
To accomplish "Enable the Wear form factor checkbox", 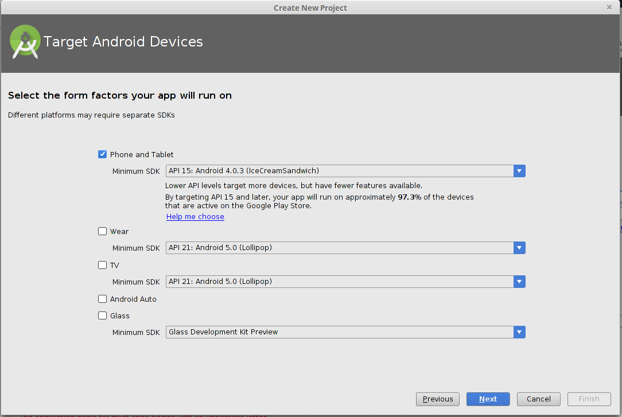I will click(103, 231).
